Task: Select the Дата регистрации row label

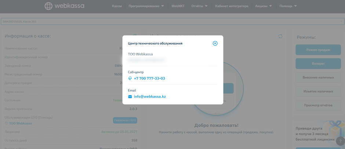Action: pyautogui.click(x=18, y=83)
